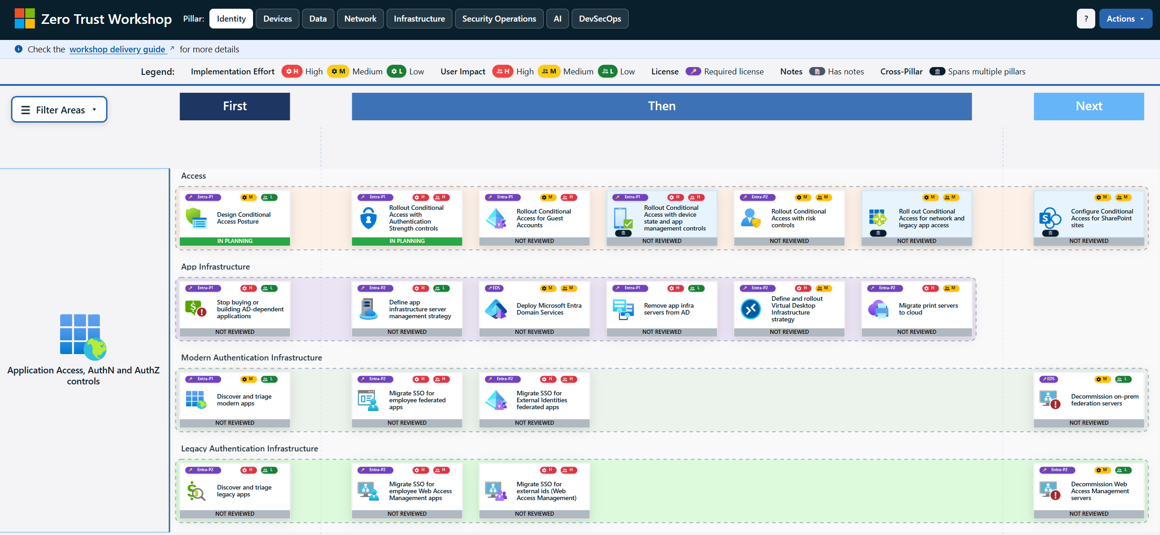Click the Modern Authentication Infrastructure heading

click(252, 358)
